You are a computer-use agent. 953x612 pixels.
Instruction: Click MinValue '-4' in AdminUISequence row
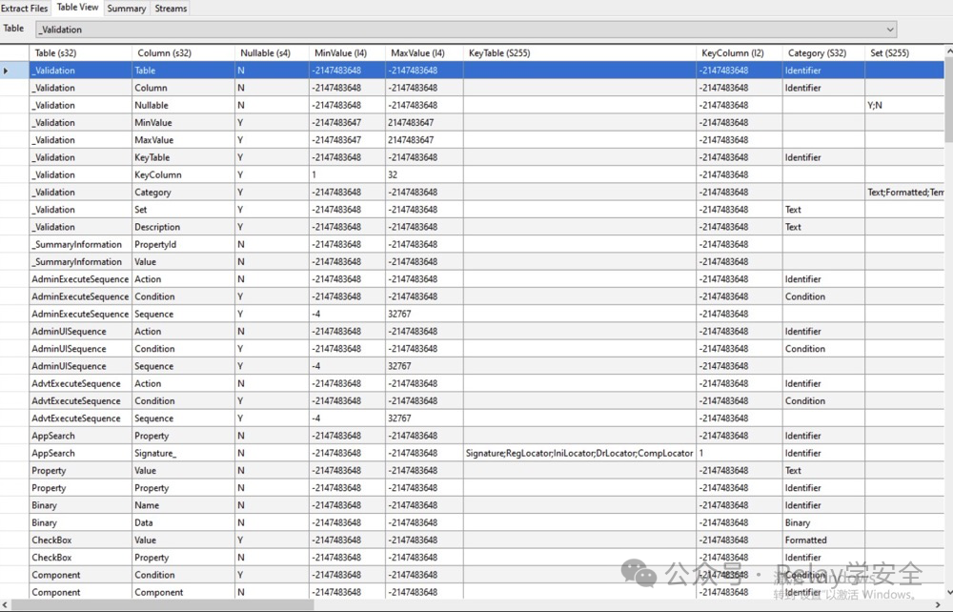(347, 366)
